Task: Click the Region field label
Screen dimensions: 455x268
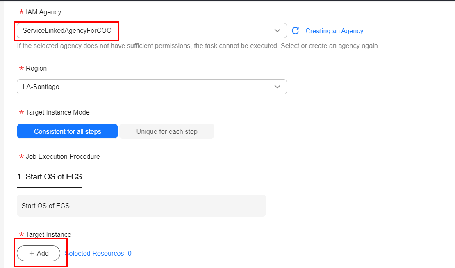Action: click(x=36, y=68)
